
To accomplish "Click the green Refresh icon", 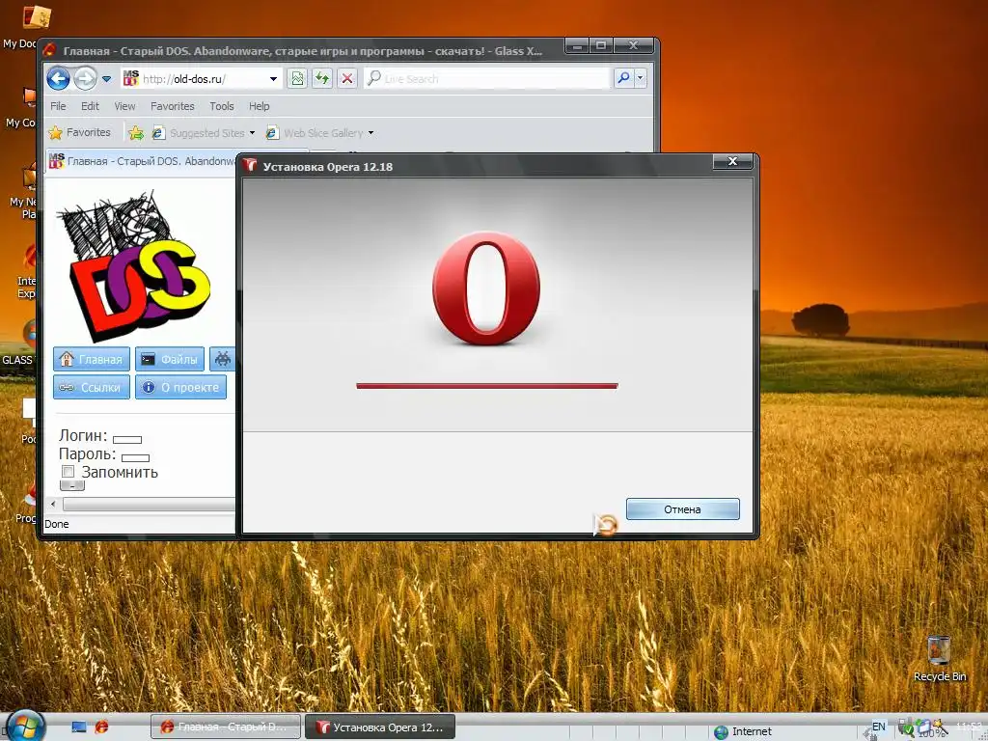I will pyautogui.click(x=322, y=79).
